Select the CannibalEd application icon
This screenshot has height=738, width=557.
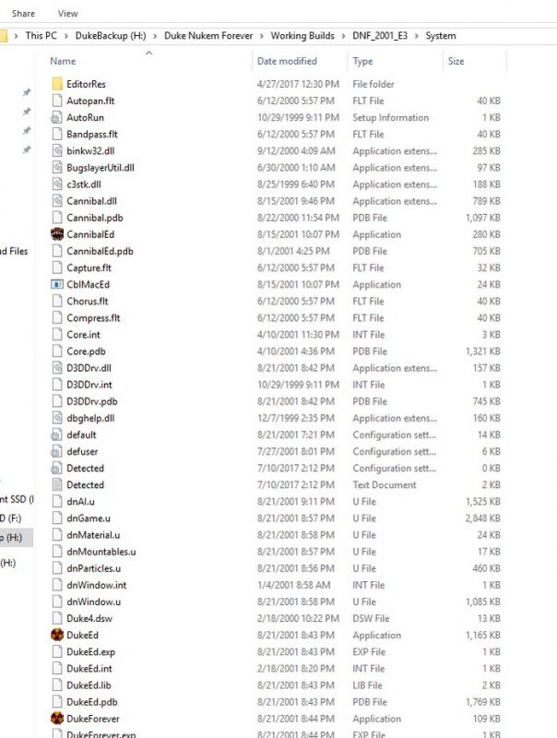(x=57, y=234)
